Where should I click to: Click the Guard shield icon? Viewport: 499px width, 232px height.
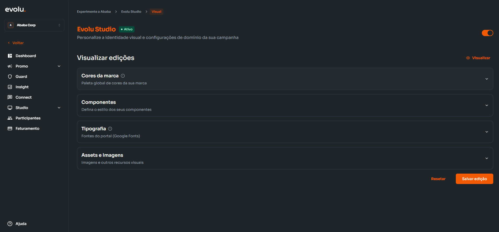[x=10, y=77]
